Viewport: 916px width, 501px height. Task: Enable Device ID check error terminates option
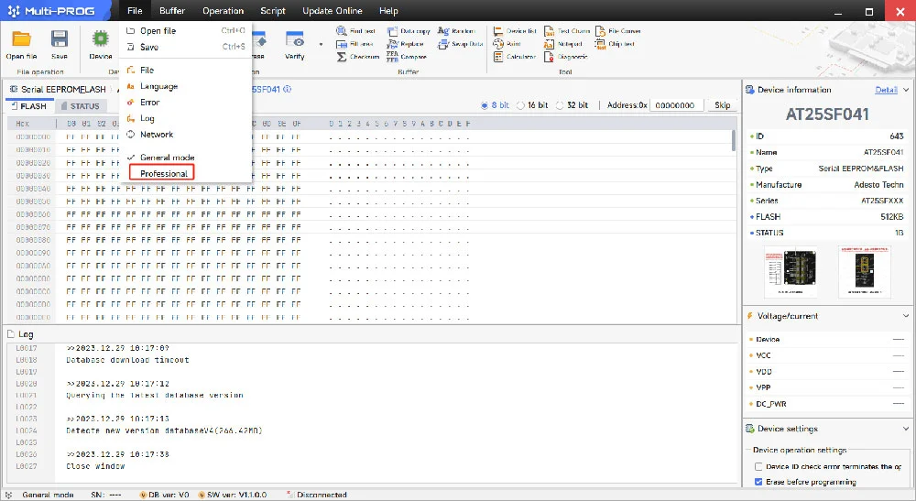[x=758, y=466]
